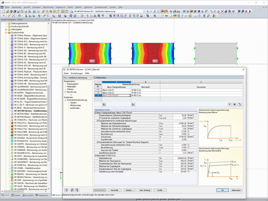
Task: Click the Kontrolle button
Action: pos(115,190)
